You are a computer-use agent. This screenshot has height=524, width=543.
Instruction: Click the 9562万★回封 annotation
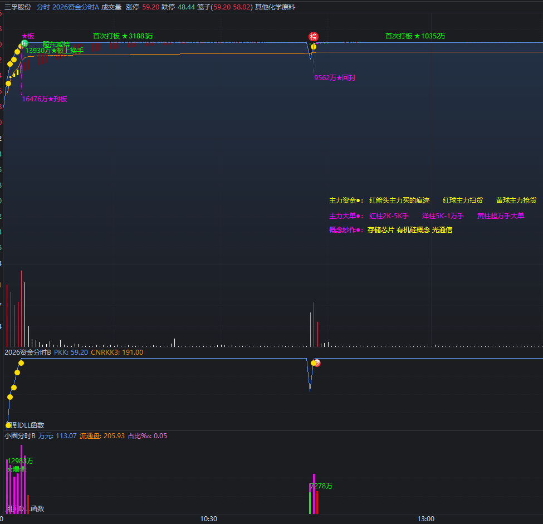pos(335,78)
